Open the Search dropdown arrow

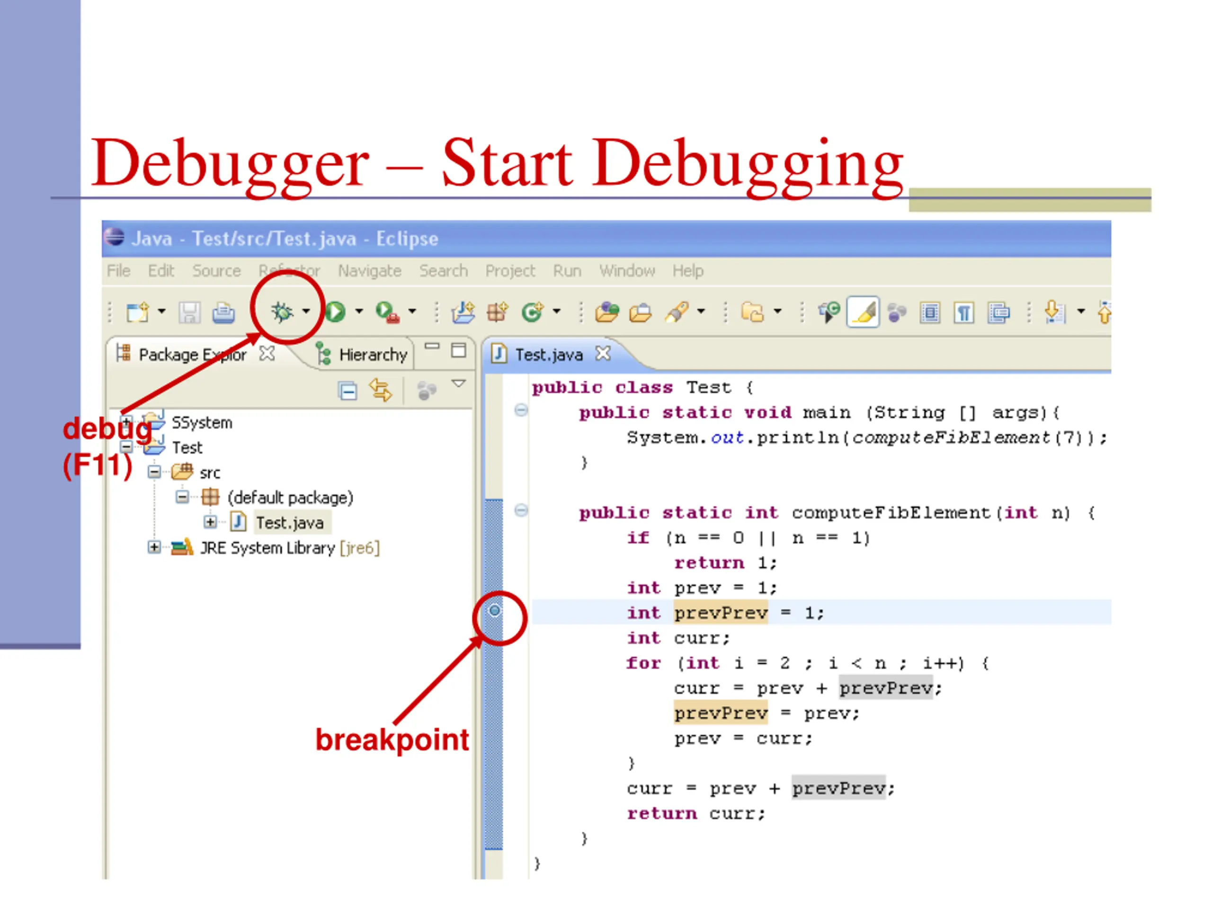[x=701, y=311]
